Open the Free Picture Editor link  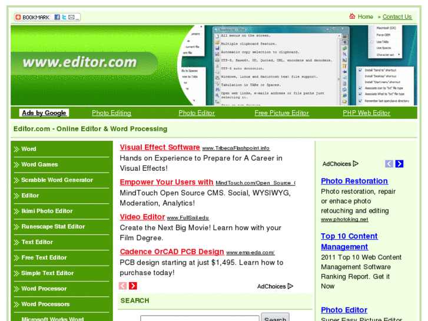coord(281,113)
